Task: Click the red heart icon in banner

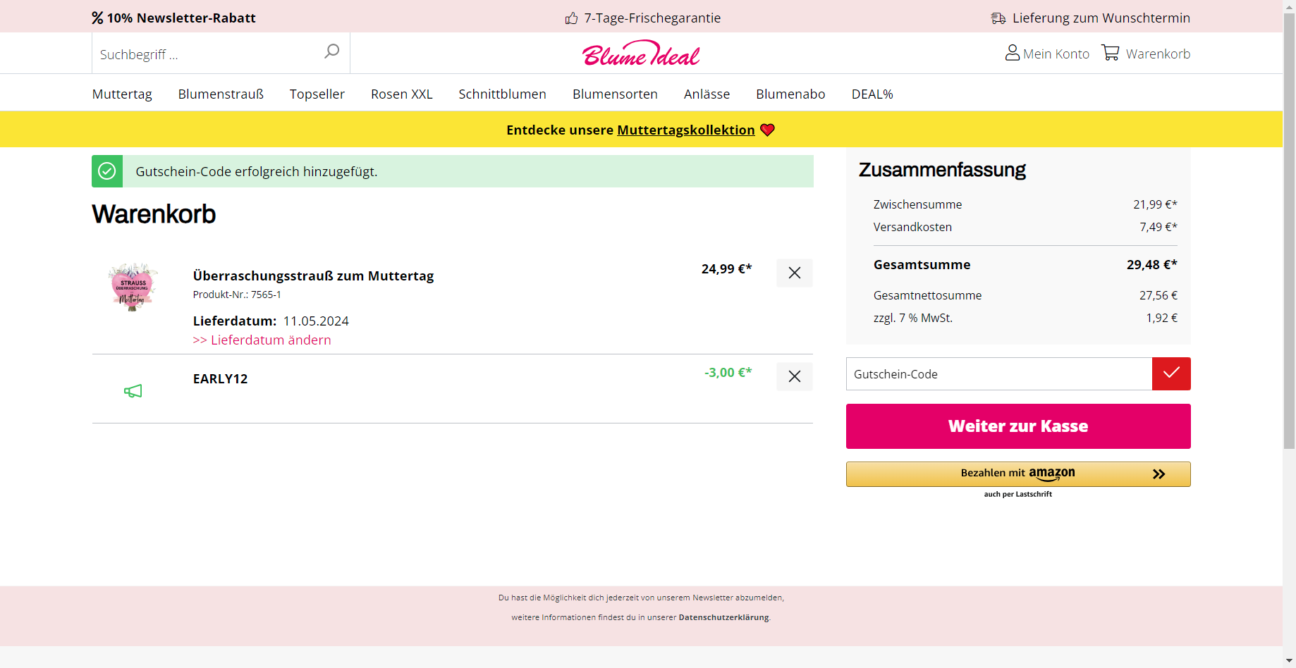Action: tap(767, 130)
